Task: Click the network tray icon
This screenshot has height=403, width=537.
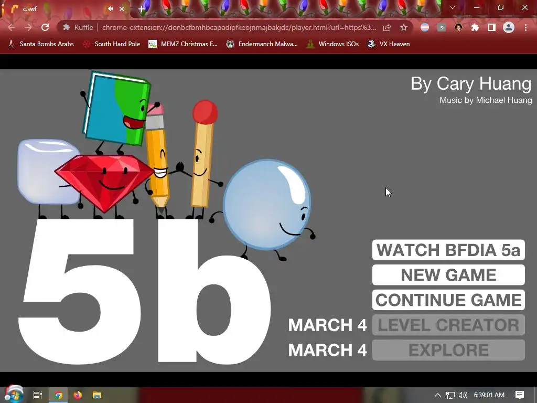Action: tap(450, 395)
